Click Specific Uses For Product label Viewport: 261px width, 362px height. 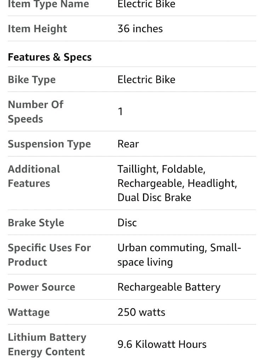(49, 255)
